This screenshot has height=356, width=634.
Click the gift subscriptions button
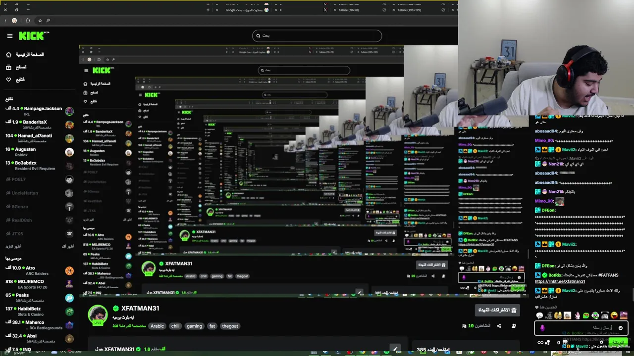coord(497,310)
